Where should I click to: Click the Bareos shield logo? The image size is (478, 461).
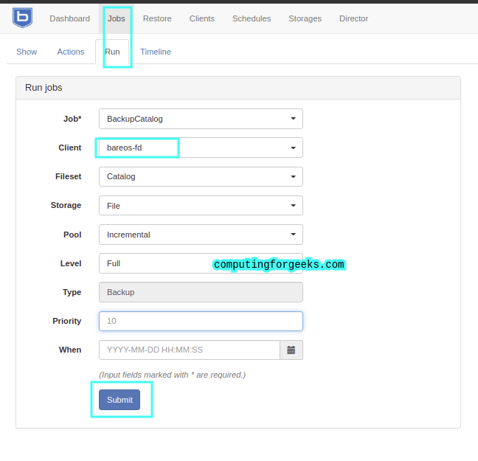22,18
